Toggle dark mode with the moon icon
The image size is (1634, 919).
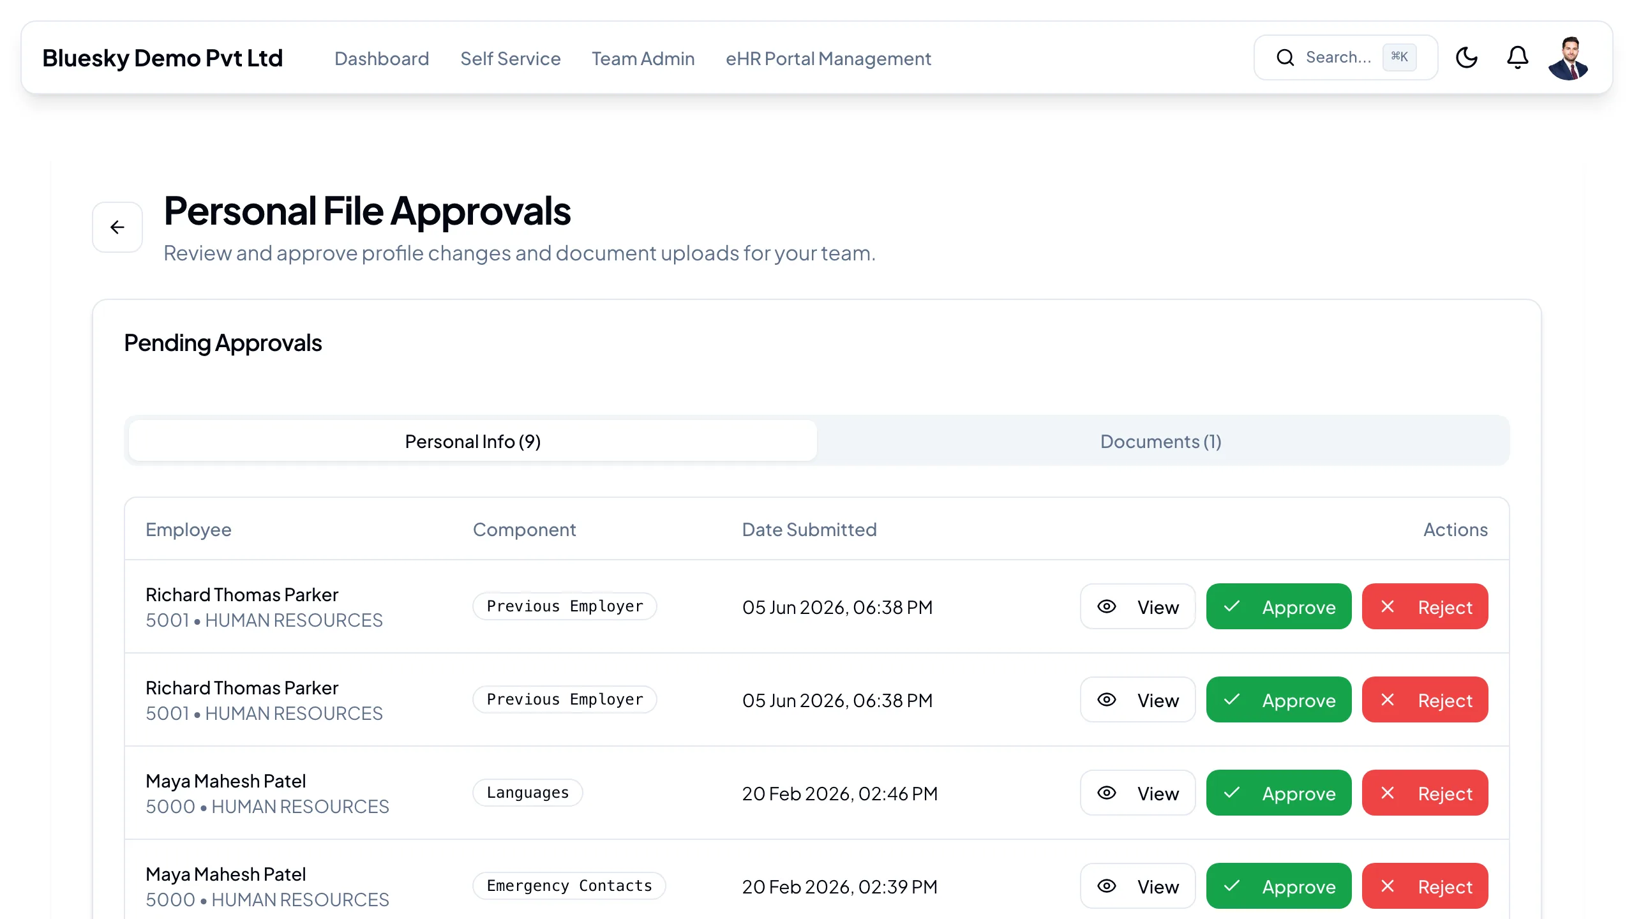tap(1466, 57)
